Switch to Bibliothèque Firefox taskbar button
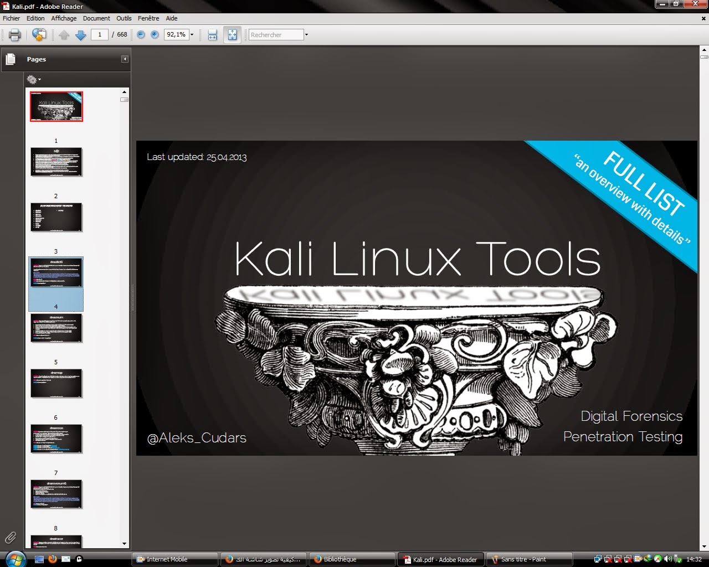This screenshot has height=567, width=709. point(352,559)
